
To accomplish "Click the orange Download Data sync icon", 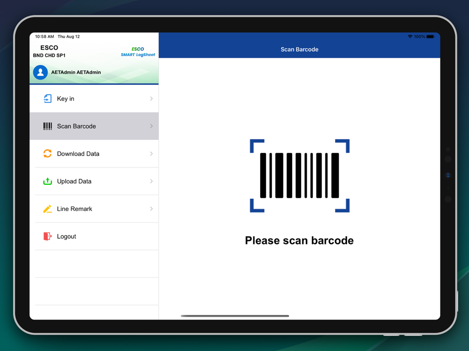I will (x=47, y=154).
